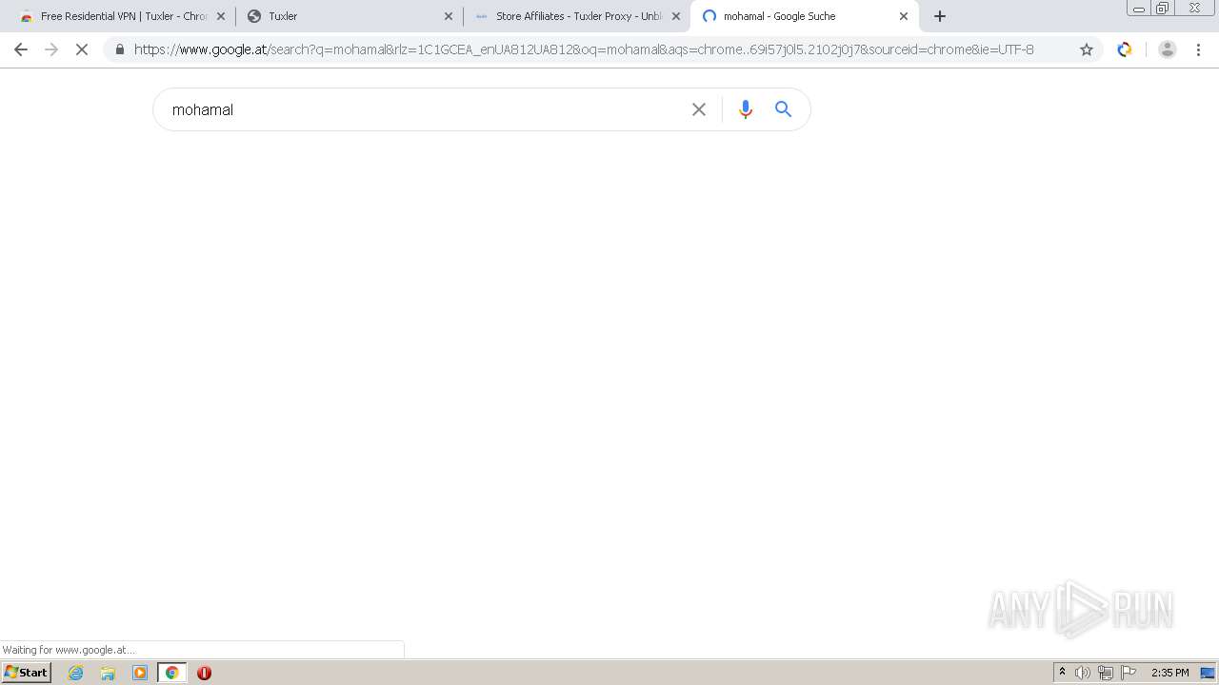Click Show desktop button
1219x685 pixels.
coord(1208,673)
